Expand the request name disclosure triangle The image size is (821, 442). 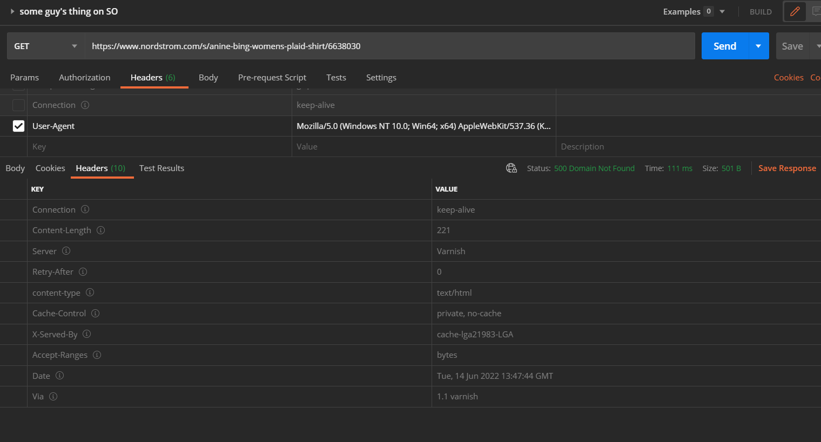12,11
